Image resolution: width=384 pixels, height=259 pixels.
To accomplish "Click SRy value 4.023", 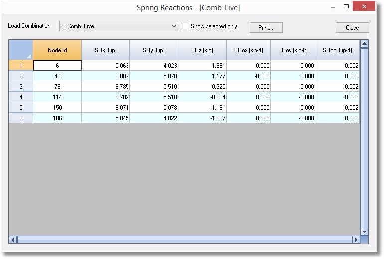I will tap(154, 65).
